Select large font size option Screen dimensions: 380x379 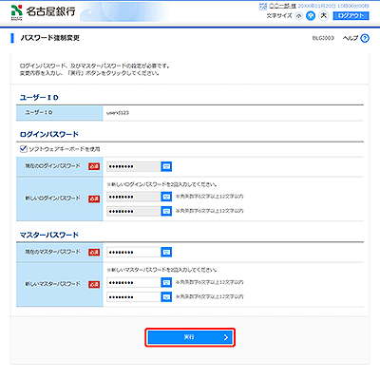(323, 15)
